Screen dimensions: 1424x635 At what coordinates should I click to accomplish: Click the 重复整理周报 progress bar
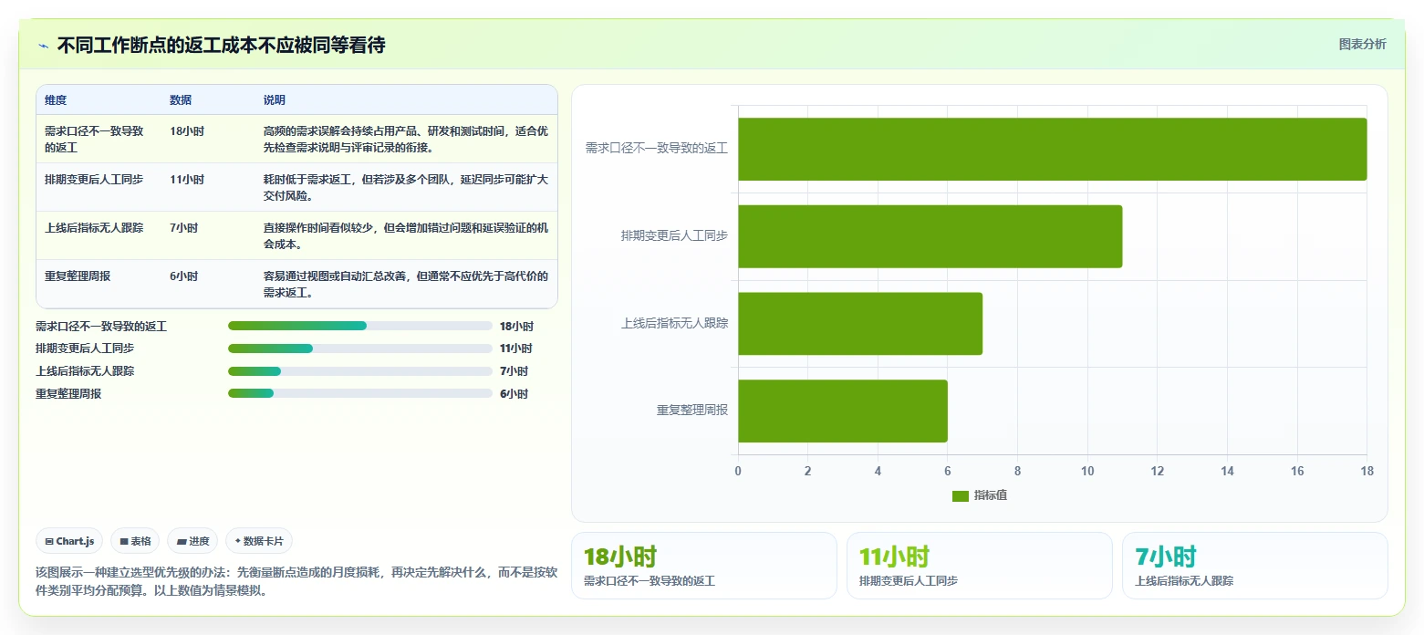[x=359, y=393]
